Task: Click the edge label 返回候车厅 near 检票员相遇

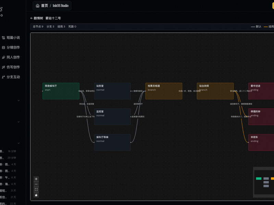Action: (138, 104)
